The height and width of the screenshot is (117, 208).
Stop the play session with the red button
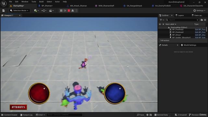point(69,11)
